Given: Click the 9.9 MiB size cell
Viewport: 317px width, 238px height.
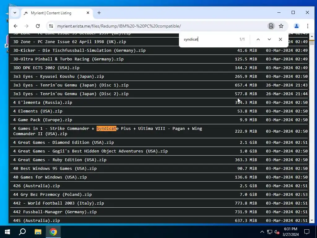Looking at the screenshot, I should point(248,120).
